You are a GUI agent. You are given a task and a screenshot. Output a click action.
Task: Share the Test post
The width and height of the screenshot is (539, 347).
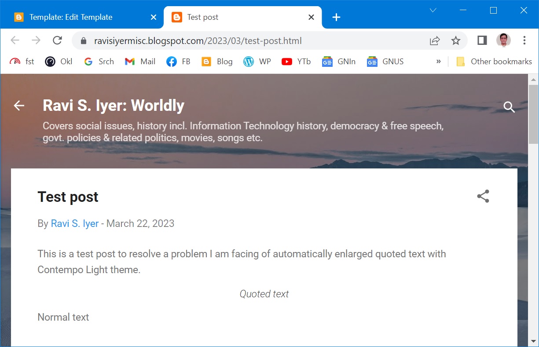483,196
